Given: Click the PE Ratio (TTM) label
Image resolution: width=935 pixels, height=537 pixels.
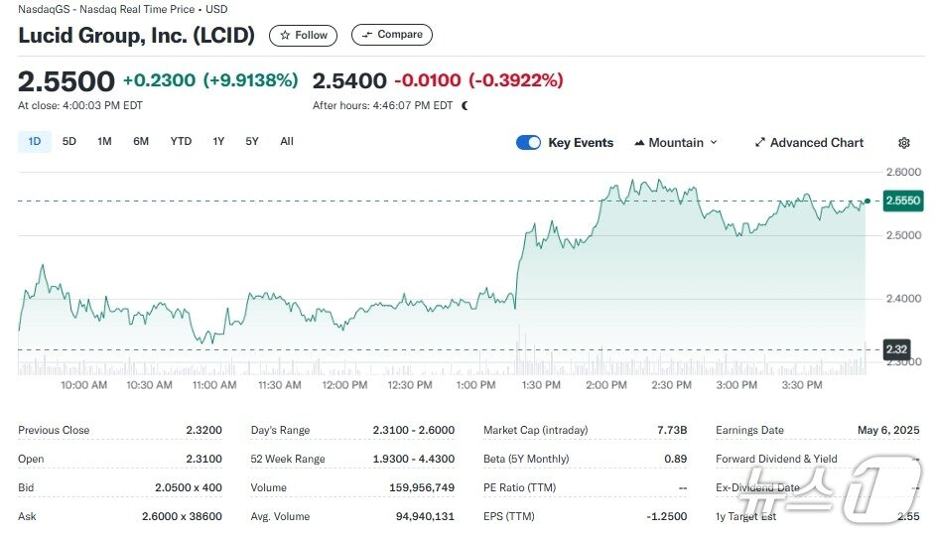Looking at the screenshot, I should [x=519, y=487].
